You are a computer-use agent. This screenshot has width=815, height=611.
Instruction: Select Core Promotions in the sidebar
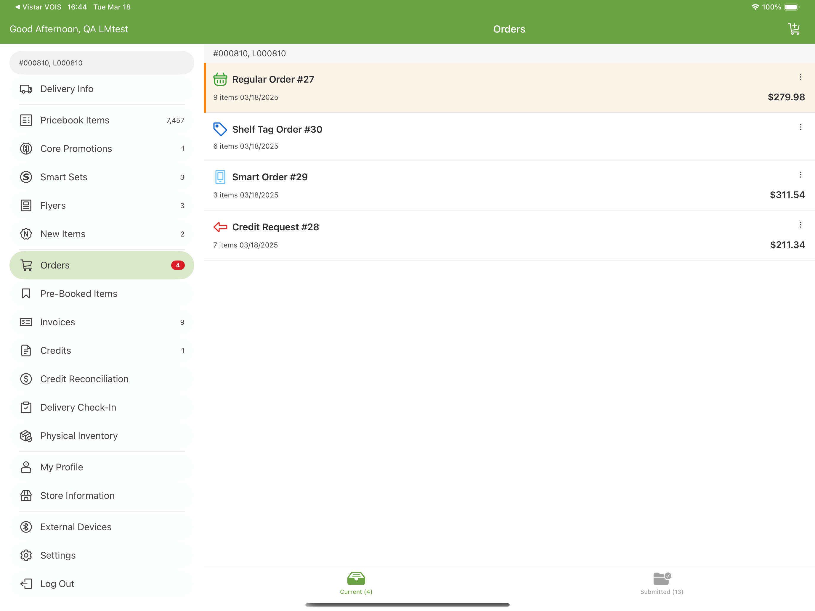(102, 148)
